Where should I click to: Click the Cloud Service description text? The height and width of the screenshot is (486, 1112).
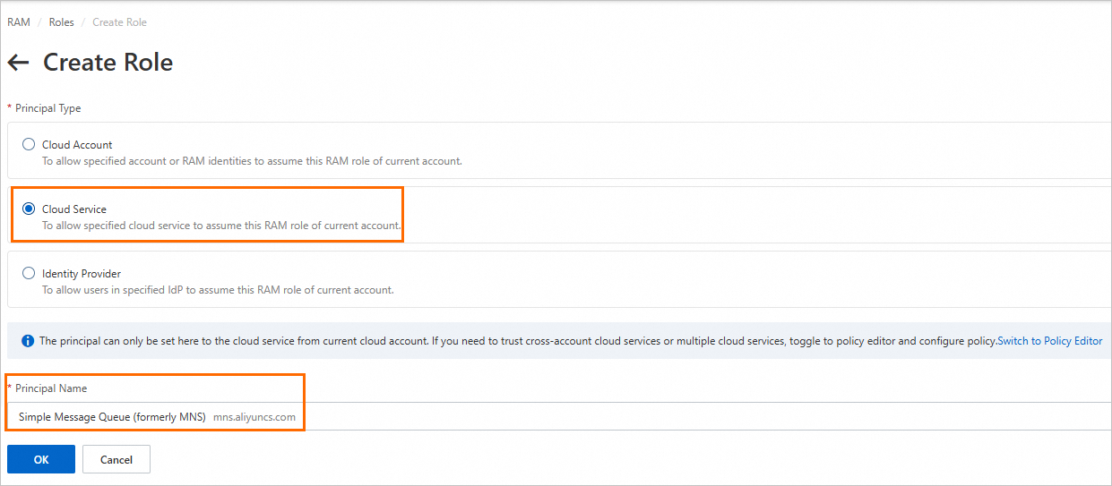[221, 226]
